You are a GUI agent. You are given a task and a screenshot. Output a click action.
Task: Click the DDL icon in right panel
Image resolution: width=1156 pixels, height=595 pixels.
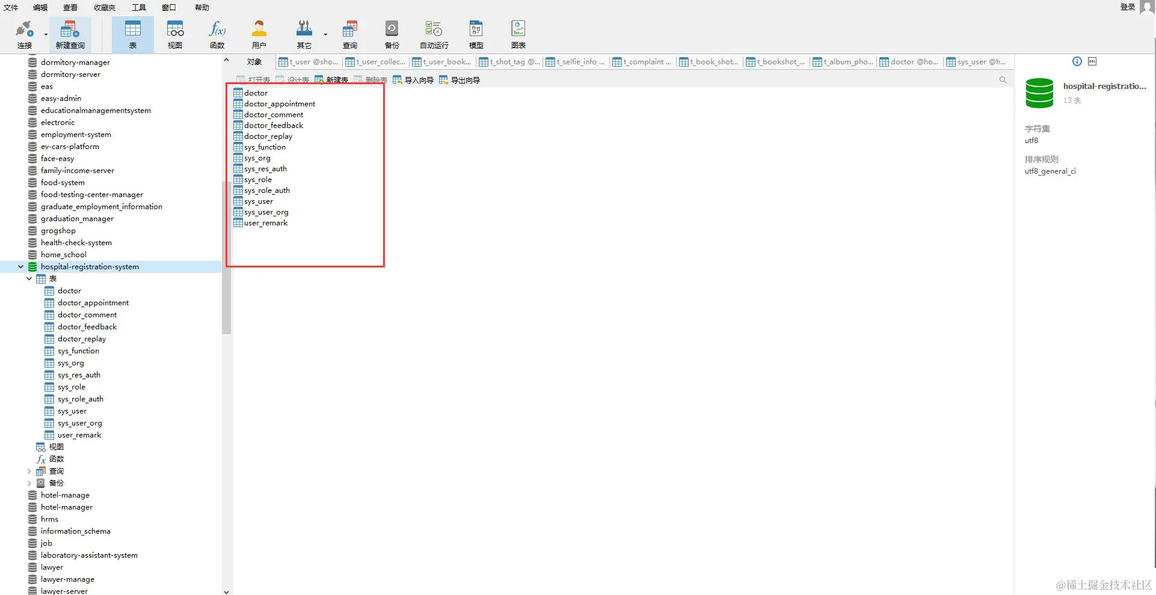[1092, 61]
